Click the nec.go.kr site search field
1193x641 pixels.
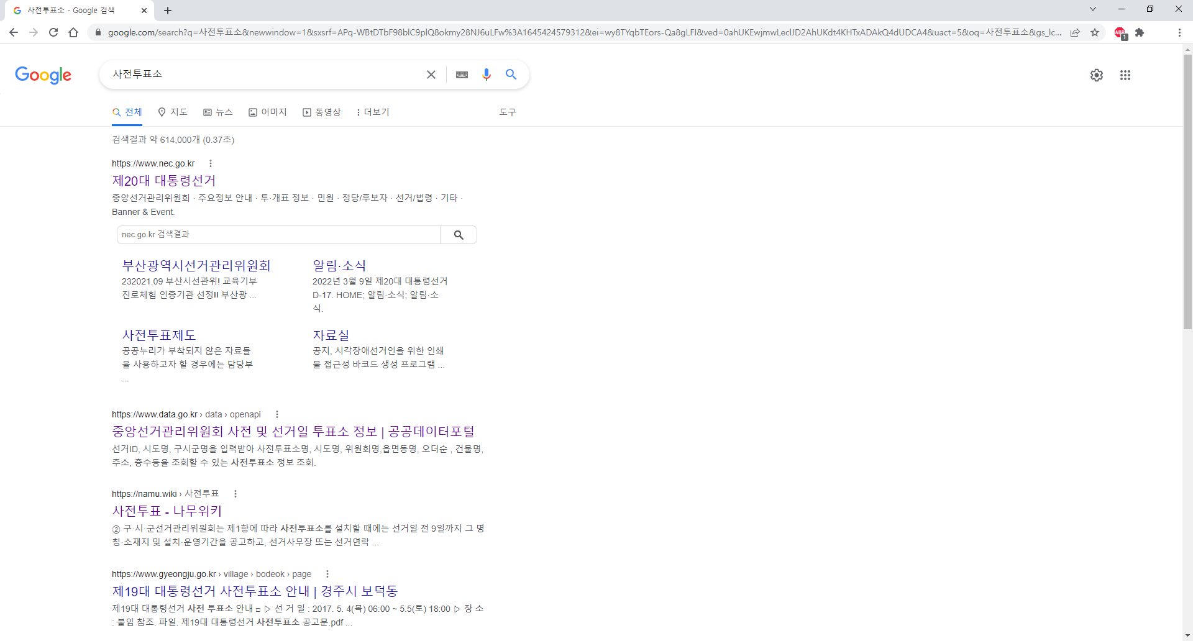pos(278,235)
